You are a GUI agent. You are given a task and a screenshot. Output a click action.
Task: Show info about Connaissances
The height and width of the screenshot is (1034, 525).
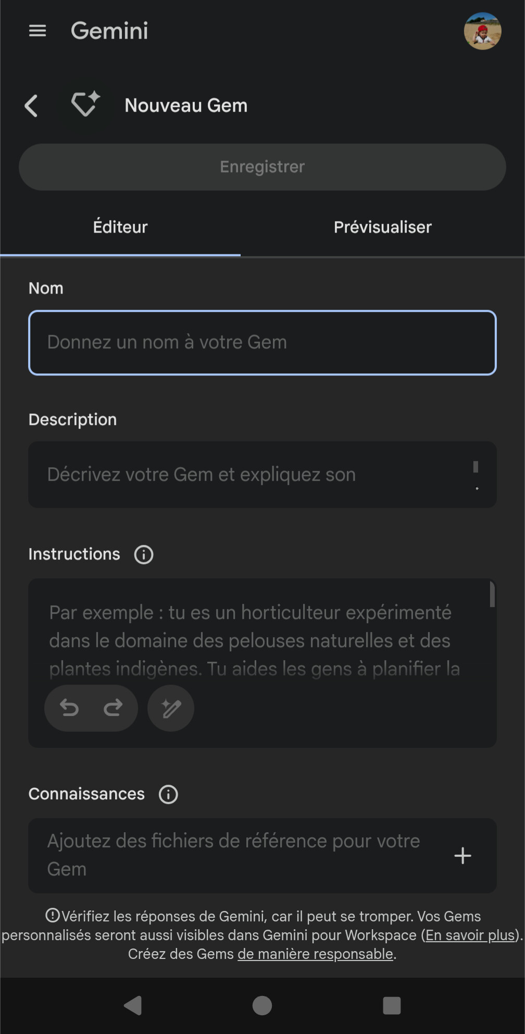coord(168,794)
